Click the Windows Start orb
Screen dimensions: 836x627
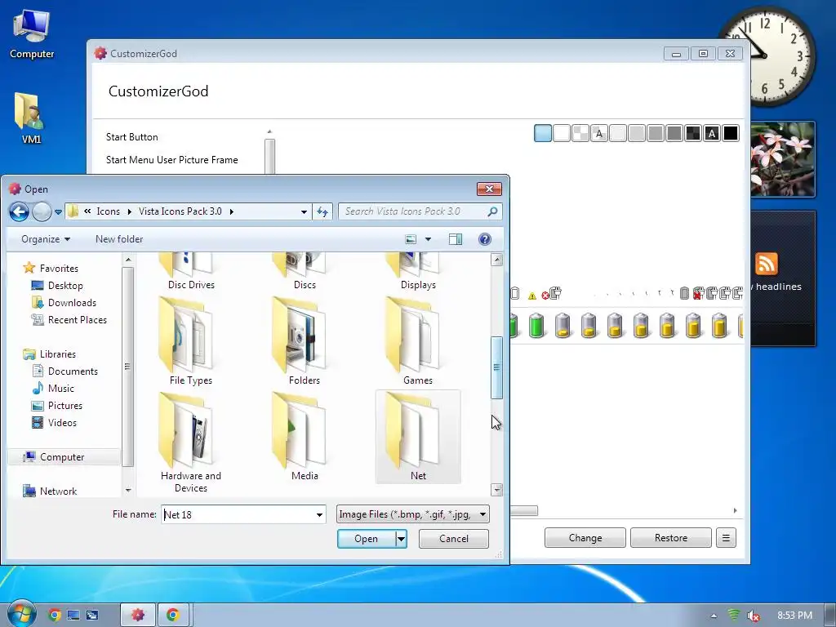pos(20,614)
